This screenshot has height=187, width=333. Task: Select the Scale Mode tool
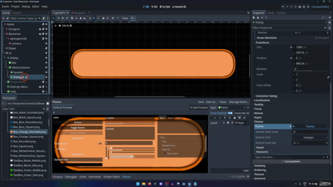[x=67, y=18]
